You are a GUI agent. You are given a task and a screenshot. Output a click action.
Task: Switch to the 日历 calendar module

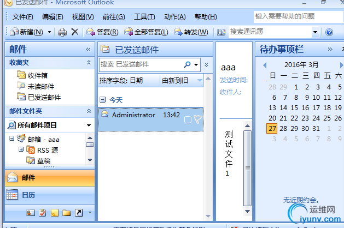50,195
